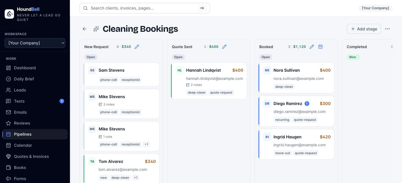This screenshot has height=183, width=402.
Task: Edit the Quote Sent stage pencil
Action: pyautogui.click(x=224, y=47)
